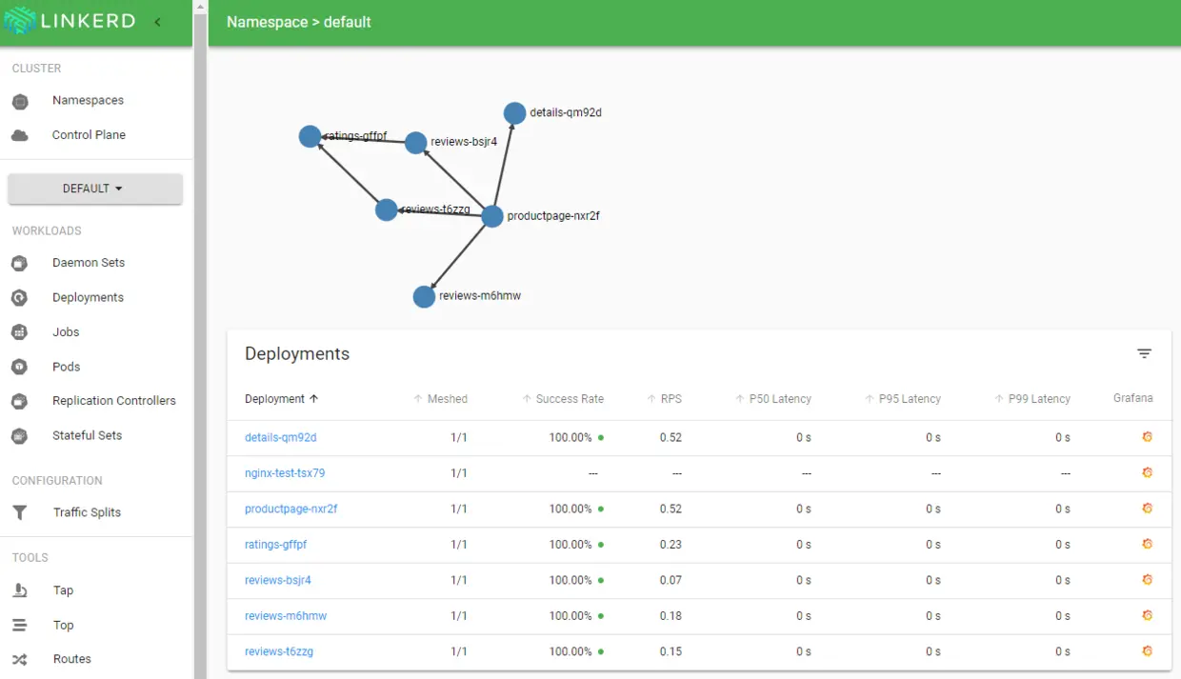The height and width of the screenshot is (679, 1181).
Task: Click the Control Plane cloud icon
Action: (20, 135)
